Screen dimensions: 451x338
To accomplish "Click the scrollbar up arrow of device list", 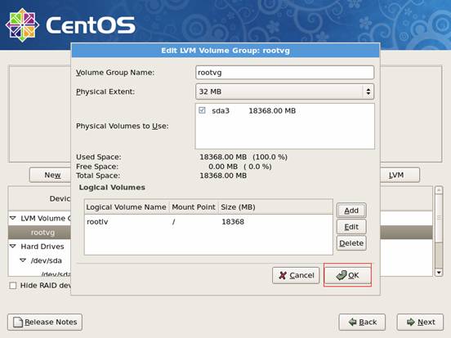I will (x=439, y=190).
